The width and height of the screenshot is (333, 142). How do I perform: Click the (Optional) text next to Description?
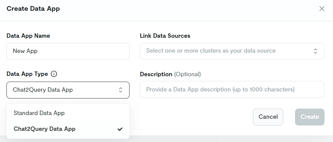(x=188, y=74)
